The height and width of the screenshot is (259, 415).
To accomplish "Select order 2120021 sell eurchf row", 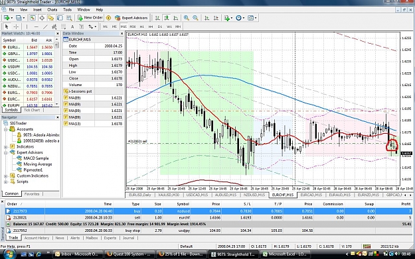I will (208, 217).
